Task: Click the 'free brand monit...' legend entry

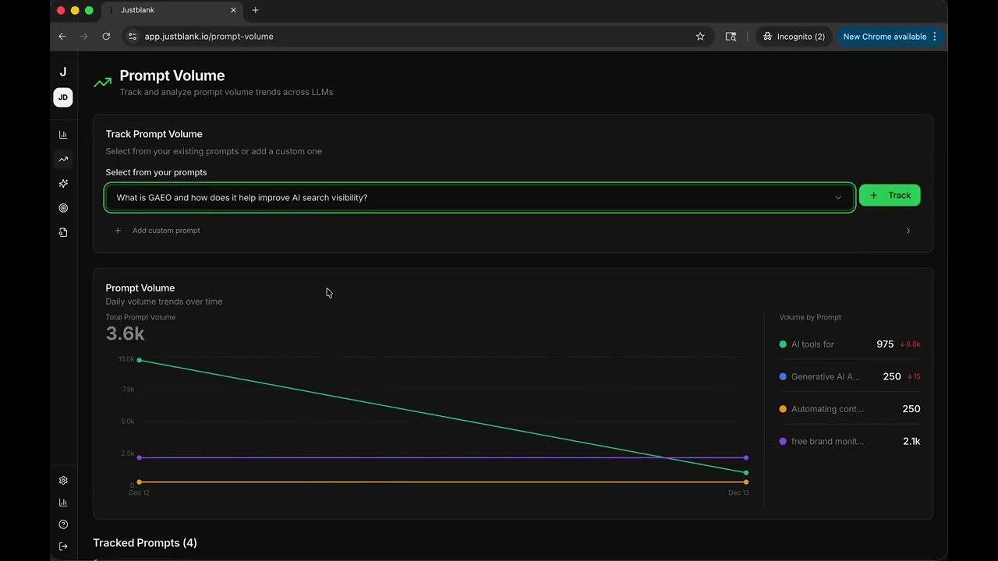Action: [826, 442]
